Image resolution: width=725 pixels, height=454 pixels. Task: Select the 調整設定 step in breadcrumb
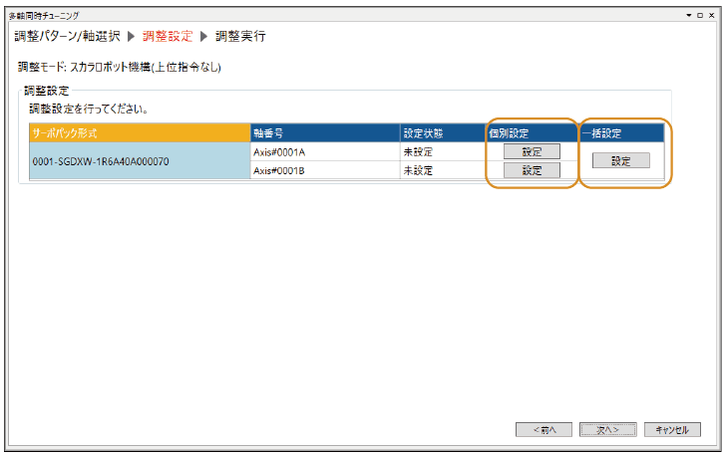(x=168, y=37)
